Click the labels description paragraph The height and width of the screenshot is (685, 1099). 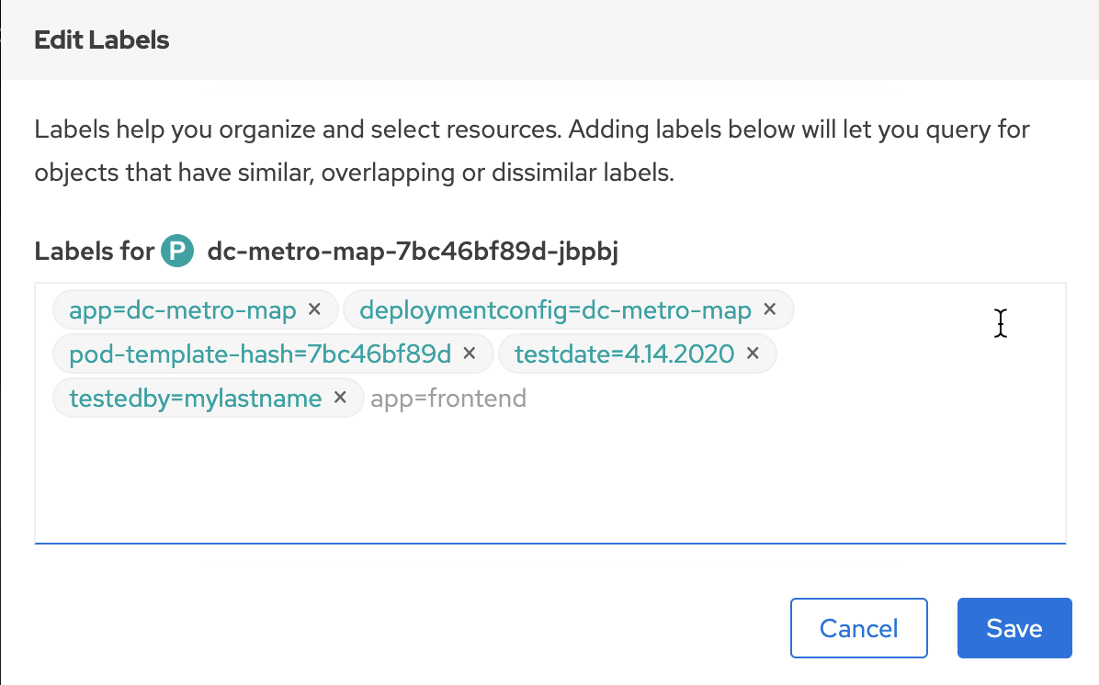coord(532,151)
